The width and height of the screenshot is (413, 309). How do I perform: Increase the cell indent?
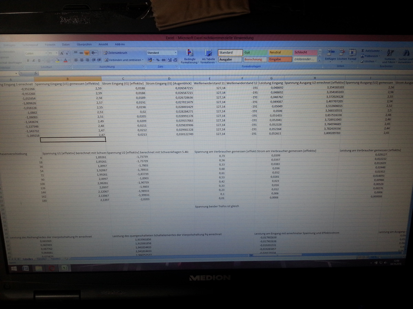[99, 60]
